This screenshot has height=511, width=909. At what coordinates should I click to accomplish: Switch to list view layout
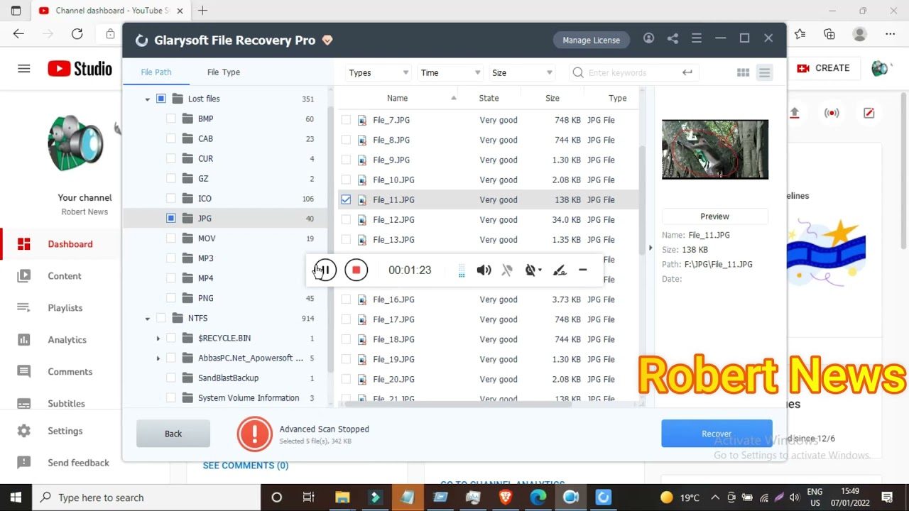click(x=764, y=72)
